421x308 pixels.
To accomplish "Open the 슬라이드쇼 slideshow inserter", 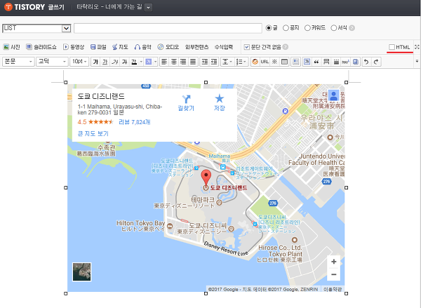I will point(41,47).
